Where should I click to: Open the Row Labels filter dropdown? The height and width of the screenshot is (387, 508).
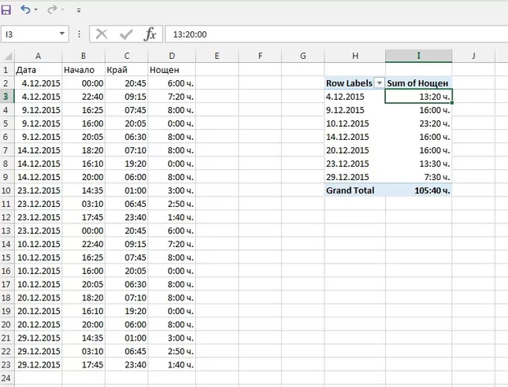click(379, 83)
